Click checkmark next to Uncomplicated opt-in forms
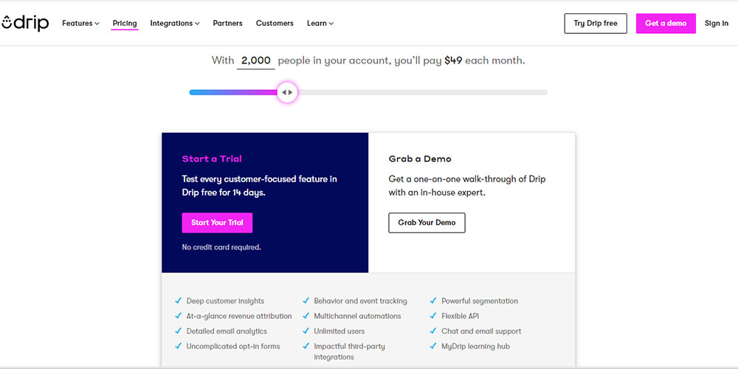 pyautogui.click(x=178, y=346)
